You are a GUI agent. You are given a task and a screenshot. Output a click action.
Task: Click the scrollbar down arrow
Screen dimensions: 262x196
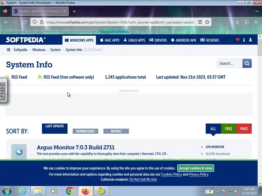tap(260, 184)
